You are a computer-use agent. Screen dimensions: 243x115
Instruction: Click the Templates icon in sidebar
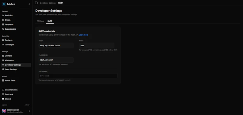point(3,25)
